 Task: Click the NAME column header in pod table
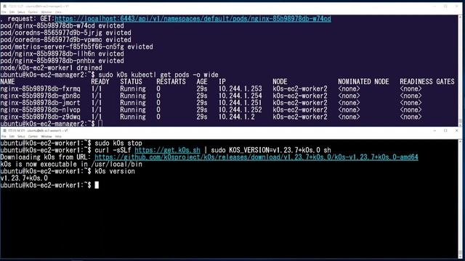coord(7,82)
